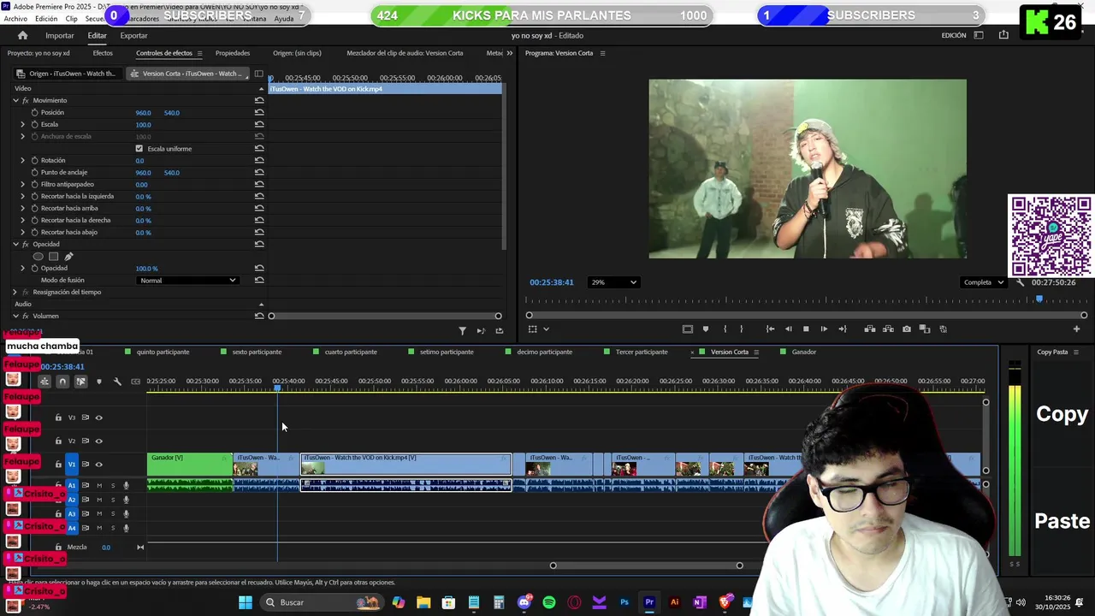Open the Ayuda menu
Image resolution: width=1095 pixels, height=616 pixels.
pyautogui.click(x=284, y=19)
